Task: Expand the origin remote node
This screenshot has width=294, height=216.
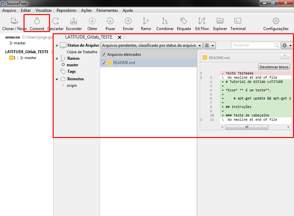Action: pos(63,85)
